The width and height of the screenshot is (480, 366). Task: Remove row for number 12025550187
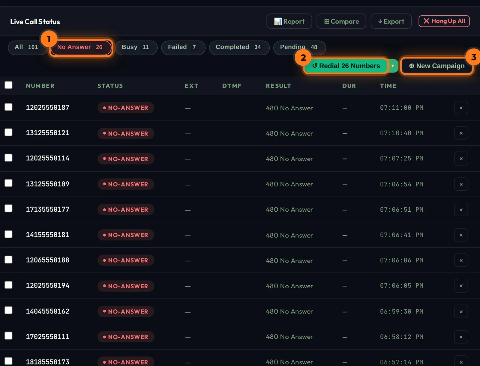coord(461,108)
